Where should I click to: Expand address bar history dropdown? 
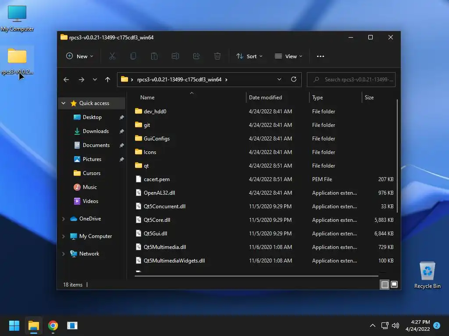[x=279, y=80]
